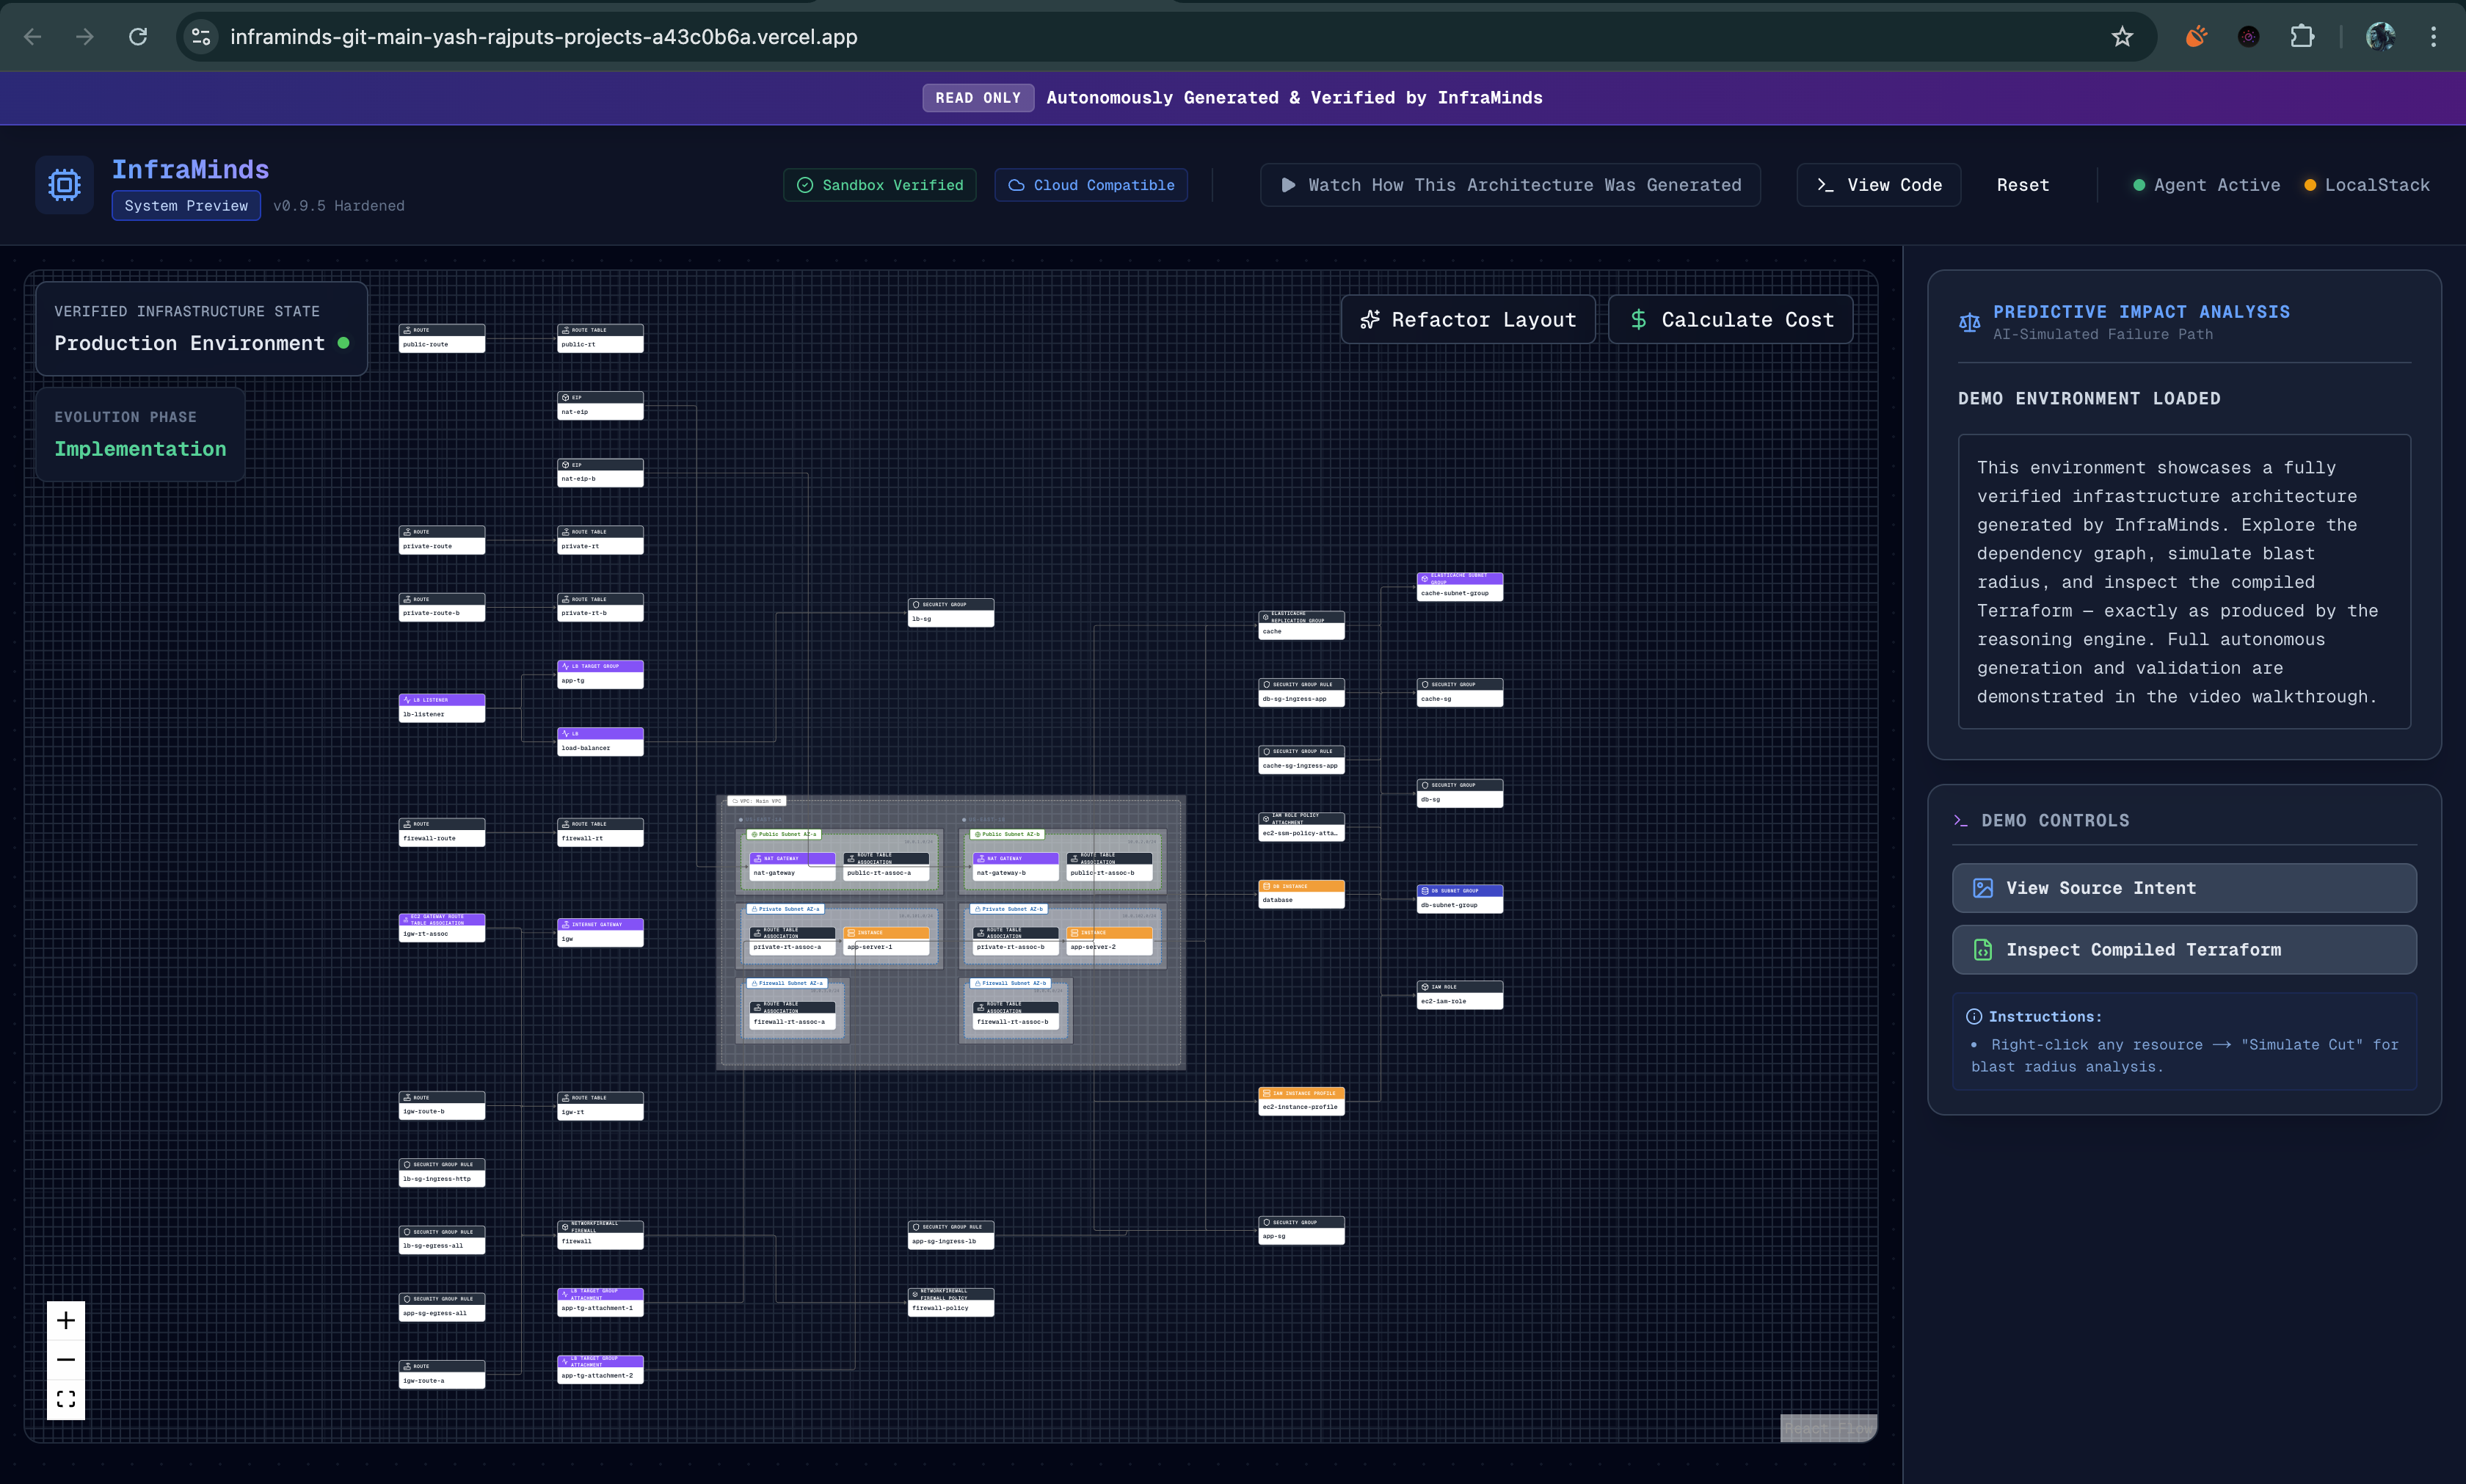Click the zoom in plus button
The image size is (2466, 1484).
point(66,1320)
